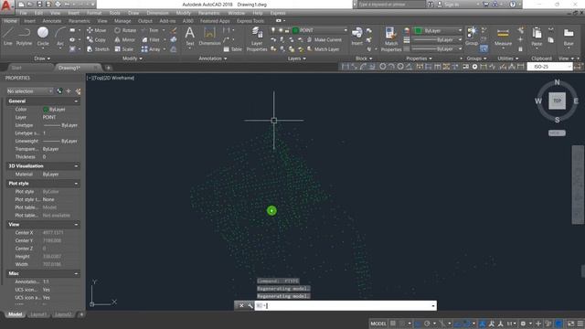The width and height of the screenshot is (585, 329).
Task: Select the Line drawing tool
Action: pos(8,37)
